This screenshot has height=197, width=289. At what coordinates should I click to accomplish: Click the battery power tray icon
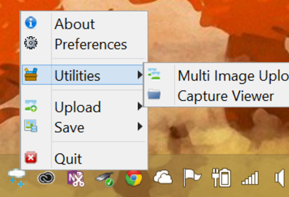tap(221, 178)
